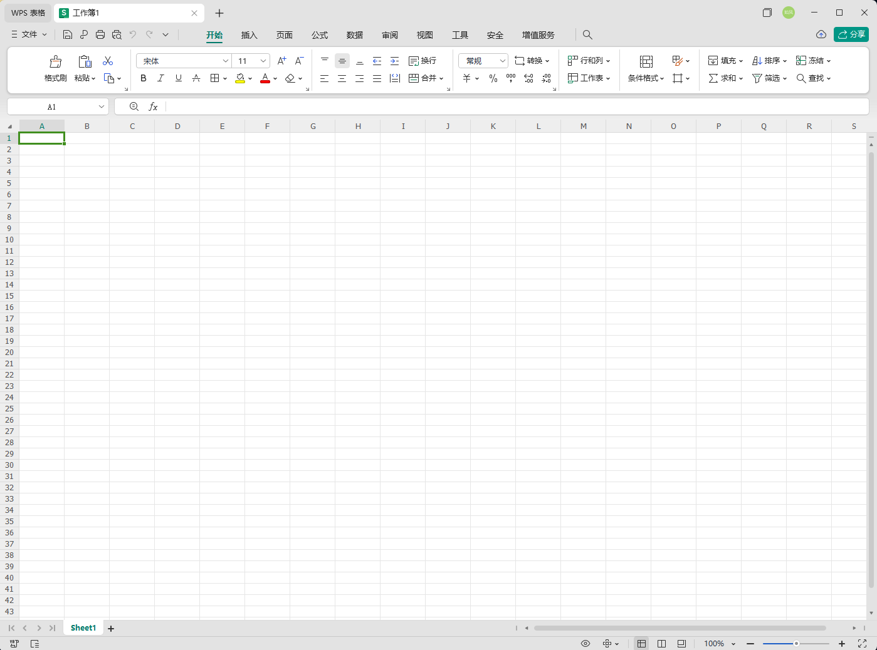The image size is (877, 650).
Task: Toggle center horizontal alignment
Action: coord(342,78)
